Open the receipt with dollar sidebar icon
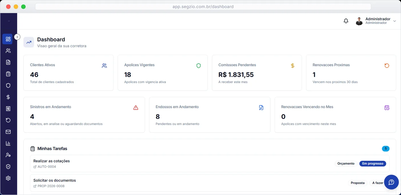This screenshot has width=401, height=195. [x=8, y=109]
